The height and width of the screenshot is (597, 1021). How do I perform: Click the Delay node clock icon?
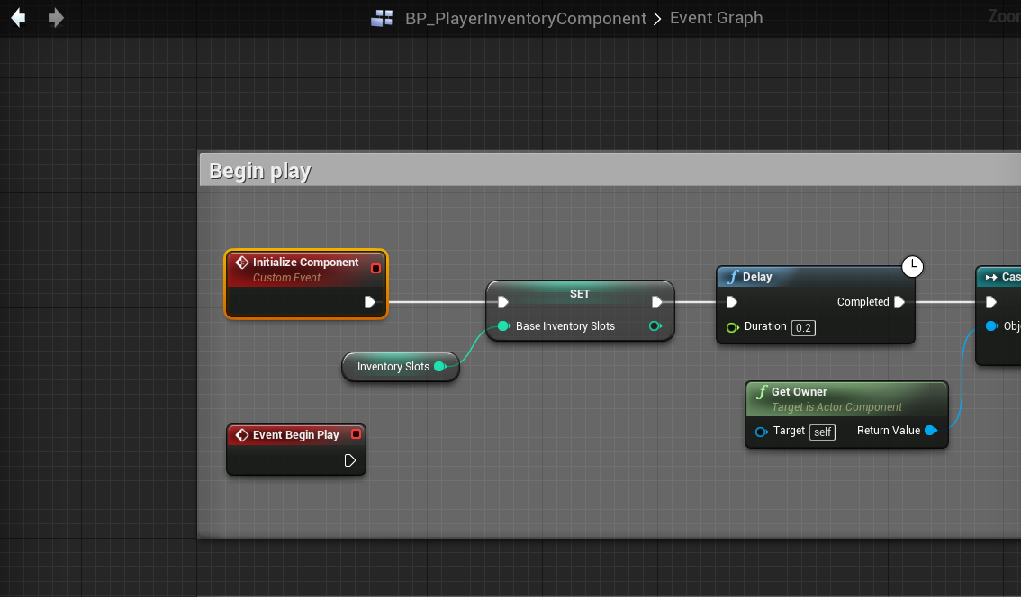[x=913, y=266]
